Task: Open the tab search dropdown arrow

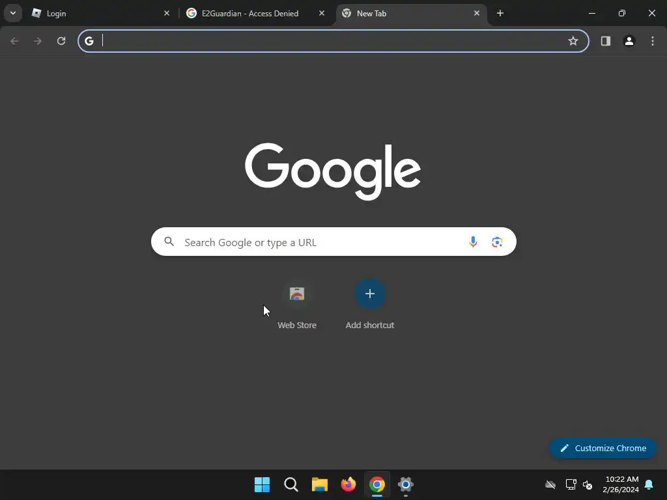Action: (13, 13)
